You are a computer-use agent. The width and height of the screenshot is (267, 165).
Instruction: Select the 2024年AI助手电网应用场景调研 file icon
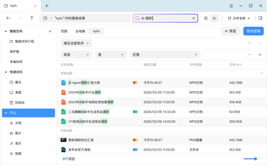(63, 102)
